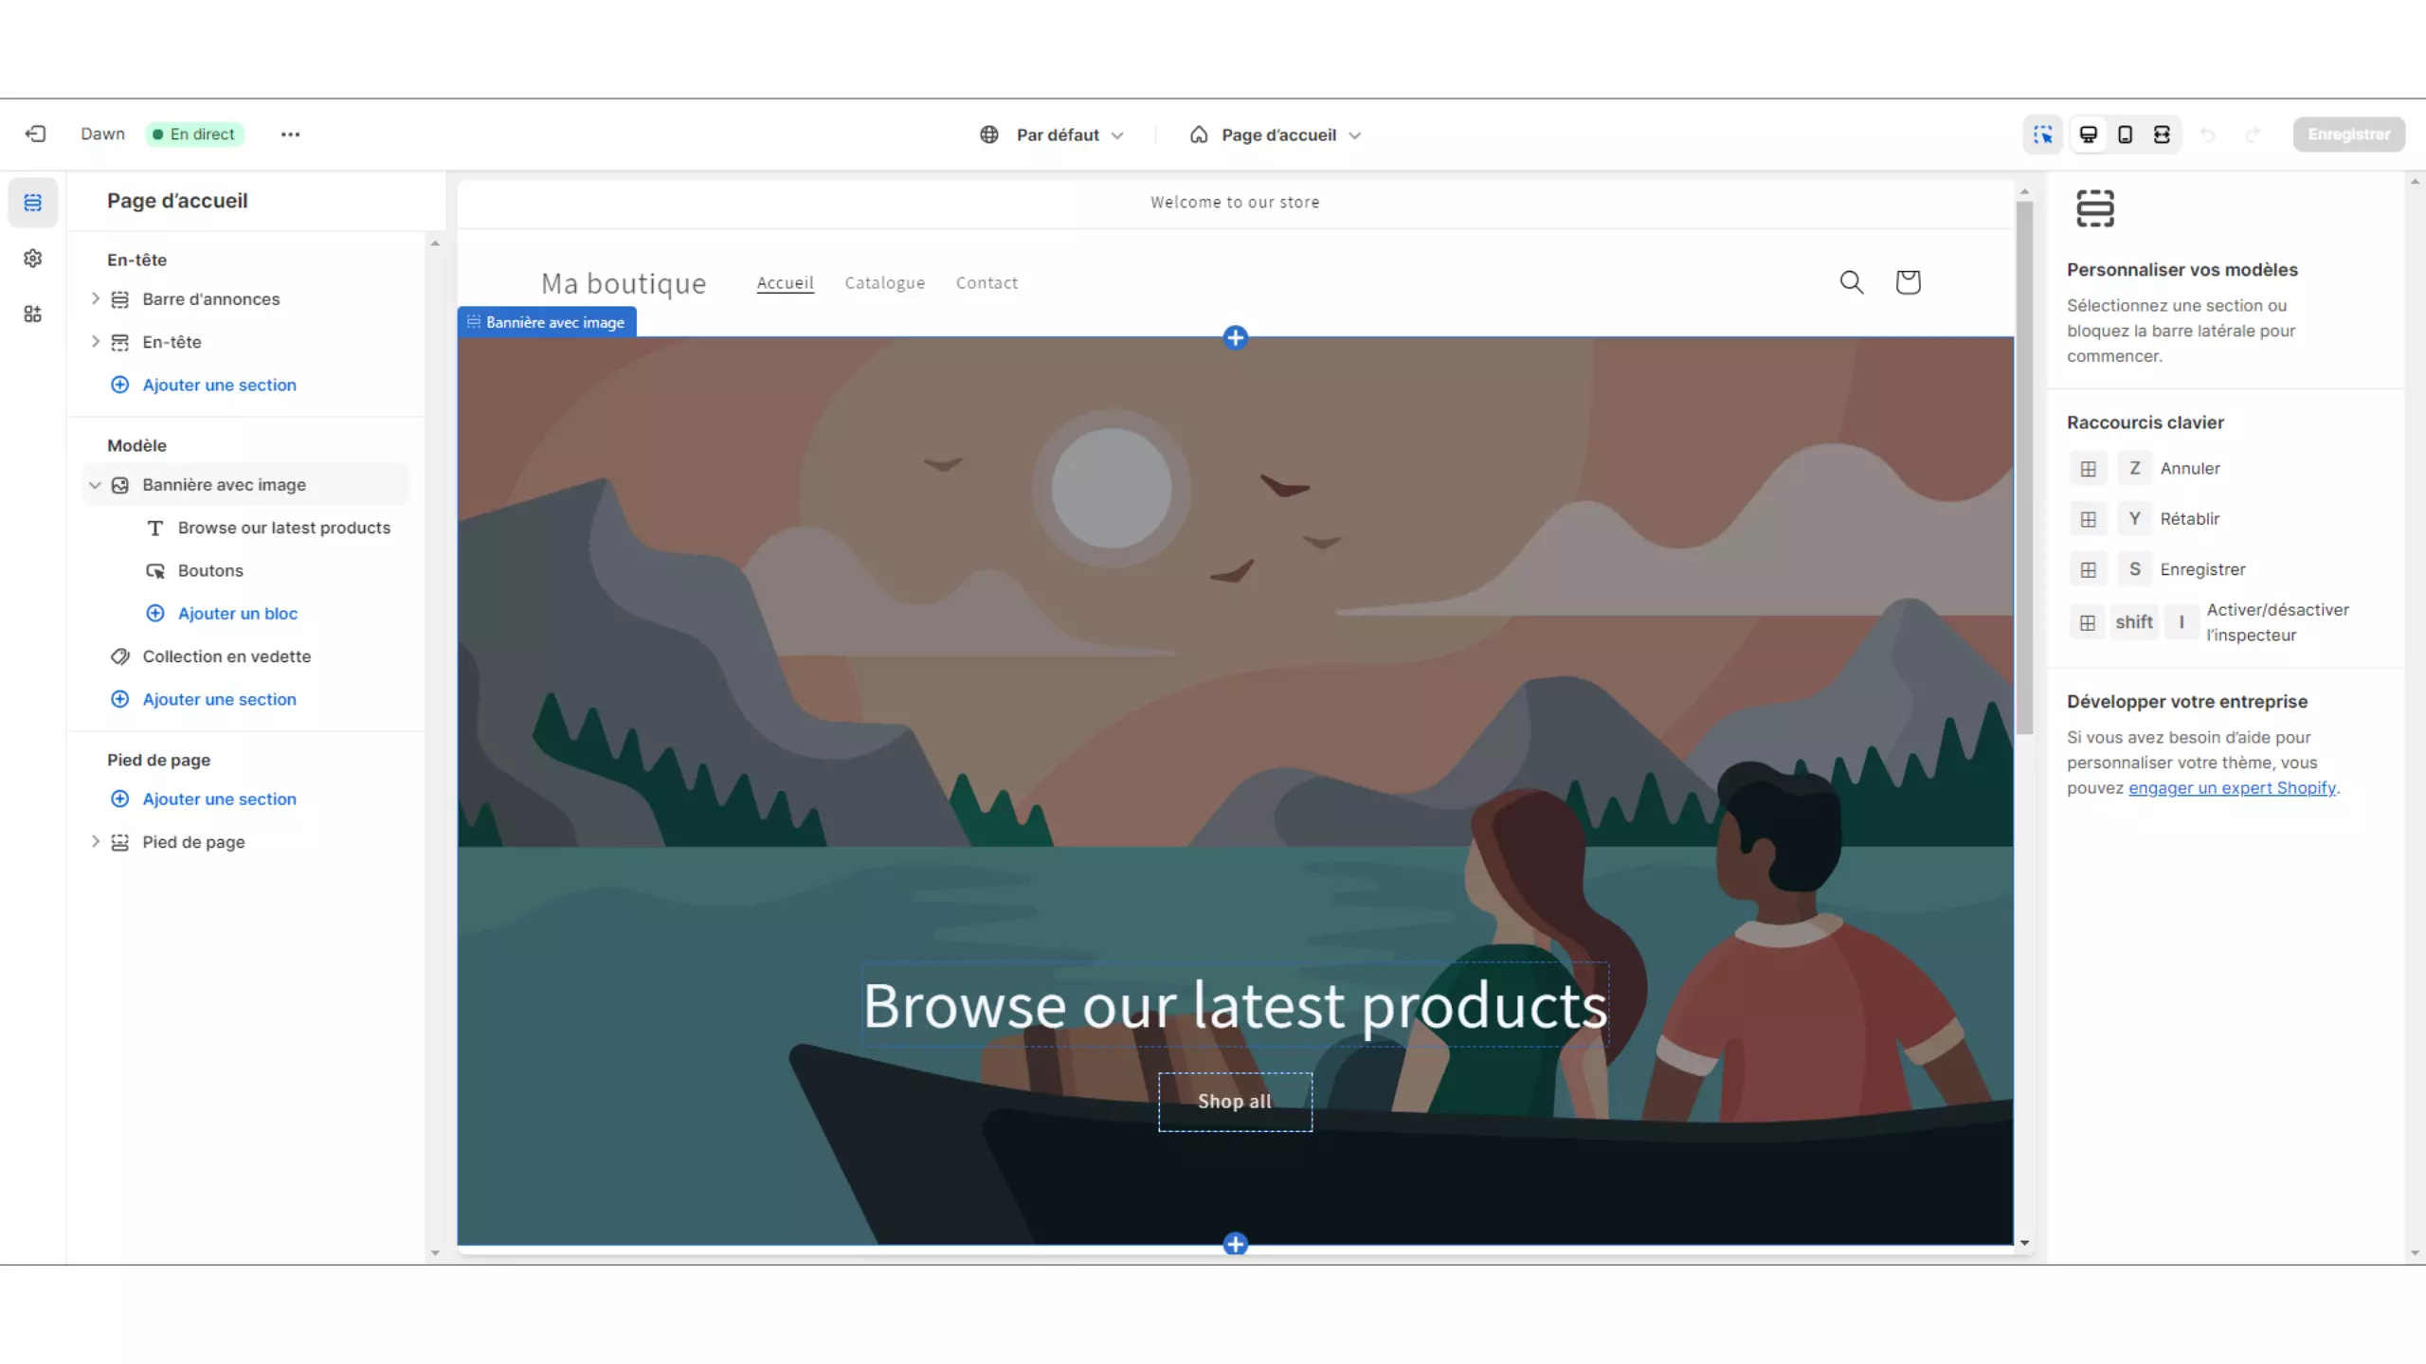The height and width of the screenshot is (1364, 2426).
Task: Click the plus icon above the banner
Action: pos(1235,337)
